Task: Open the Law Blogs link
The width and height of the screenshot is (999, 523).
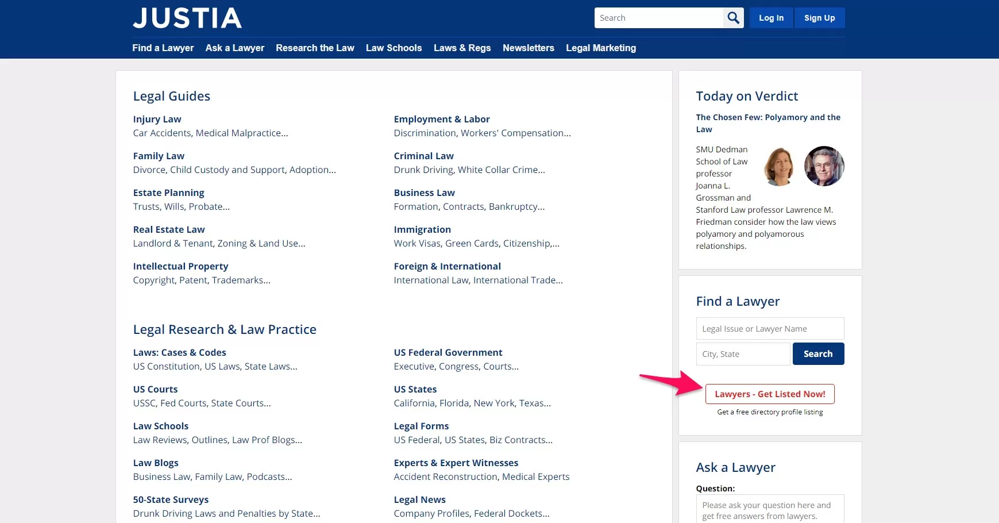Action: click(x=156, y=463)
